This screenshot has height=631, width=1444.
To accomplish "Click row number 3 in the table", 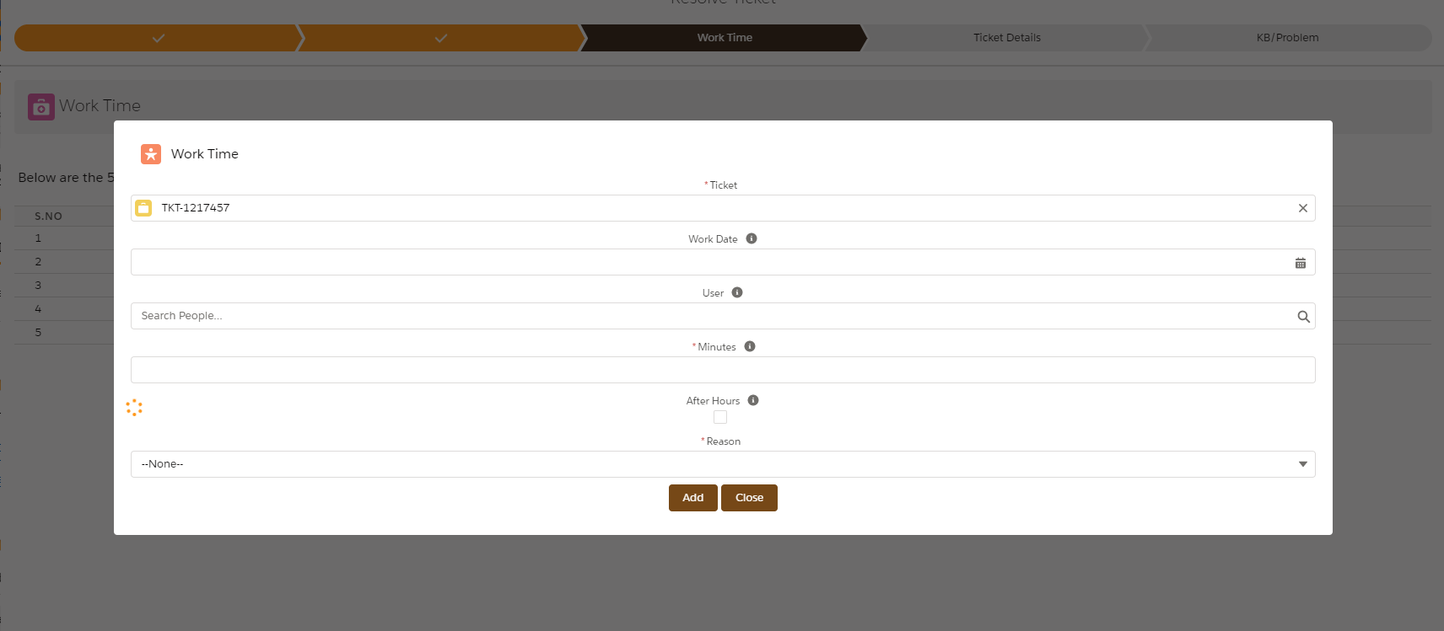I will click(38, 286).
